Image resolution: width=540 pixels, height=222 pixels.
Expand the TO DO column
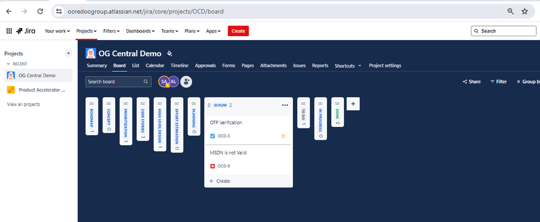303,112
